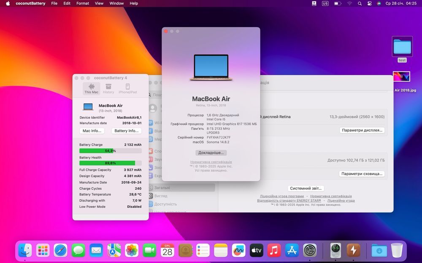The image size is (422, 263).
Task: Open FaceTime from the Dock
Action: tap(149, 251)
